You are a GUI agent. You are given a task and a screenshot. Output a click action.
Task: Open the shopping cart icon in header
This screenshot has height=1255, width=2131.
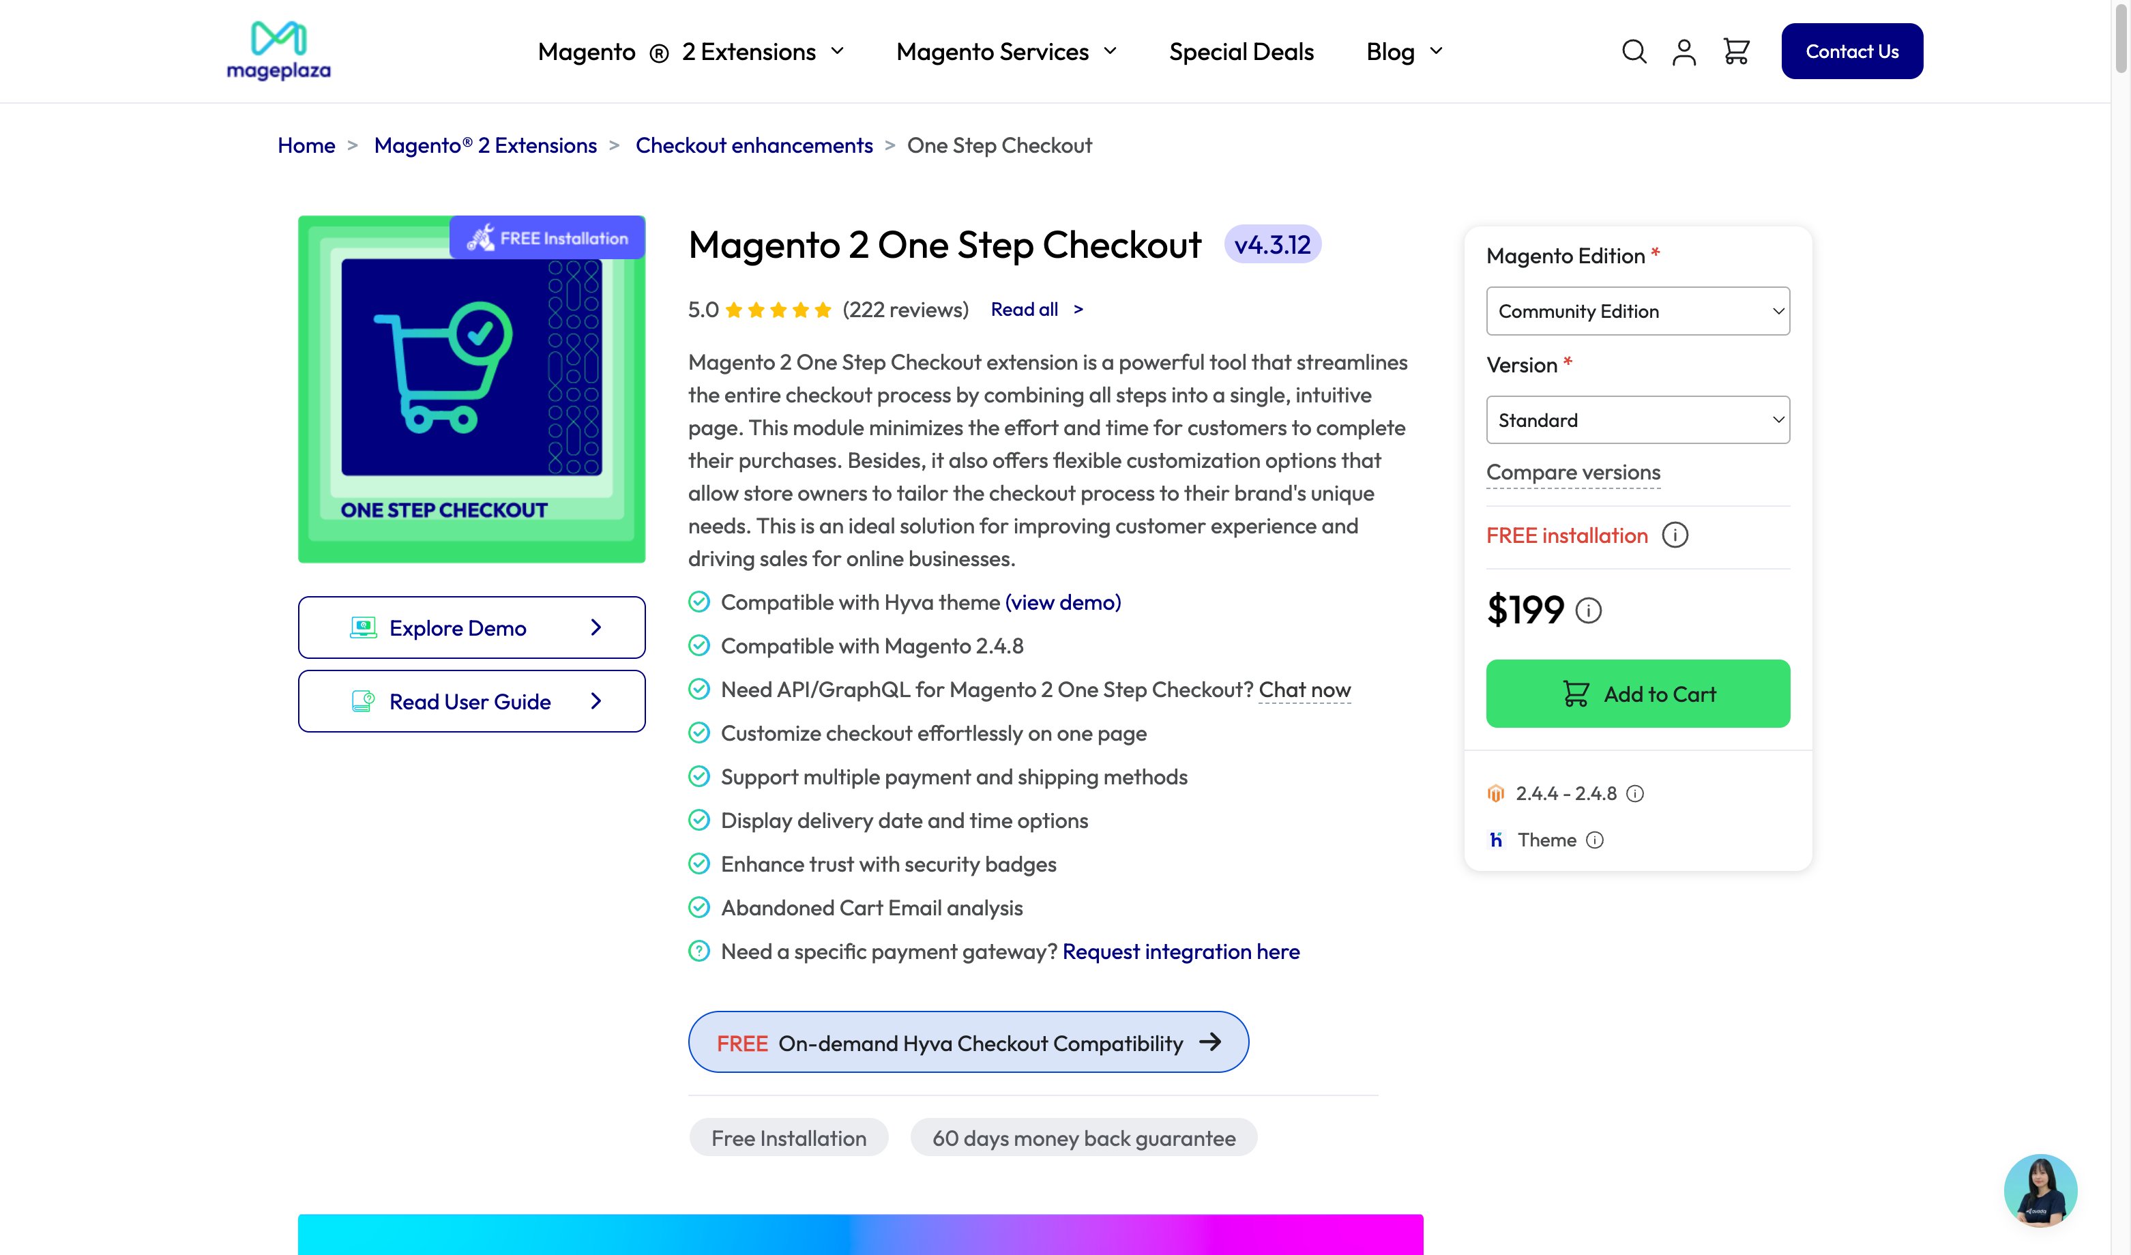click(1736, 50)
